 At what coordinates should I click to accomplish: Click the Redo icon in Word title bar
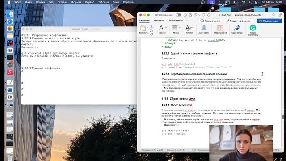(x=204, y=15)
